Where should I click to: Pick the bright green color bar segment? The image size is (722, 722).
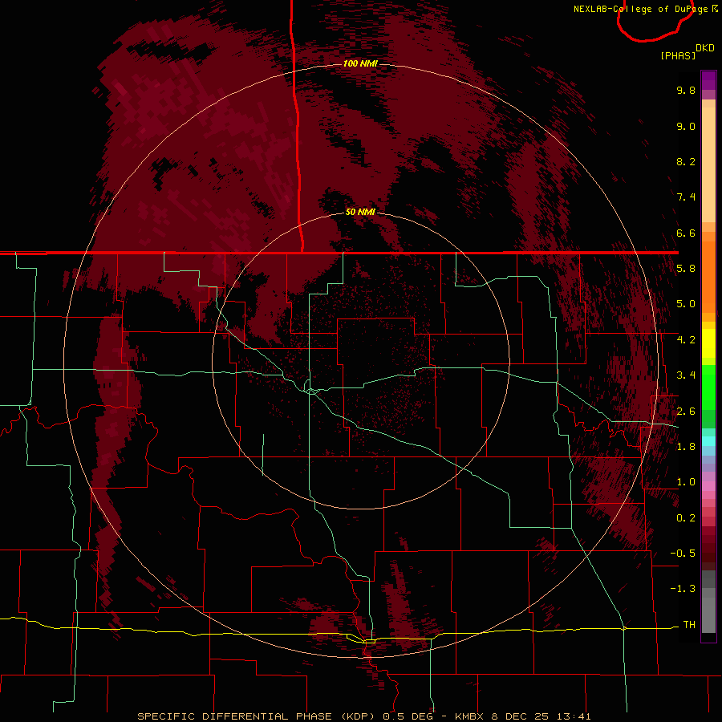click(708, 387)
